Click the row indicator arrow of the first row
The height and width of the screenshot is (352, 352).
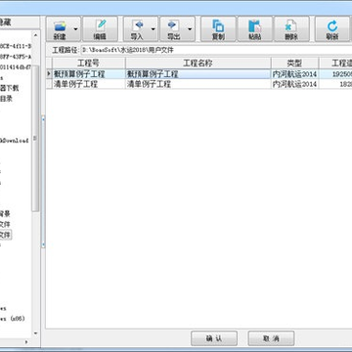pyautogui.click(x=49, y=74)
